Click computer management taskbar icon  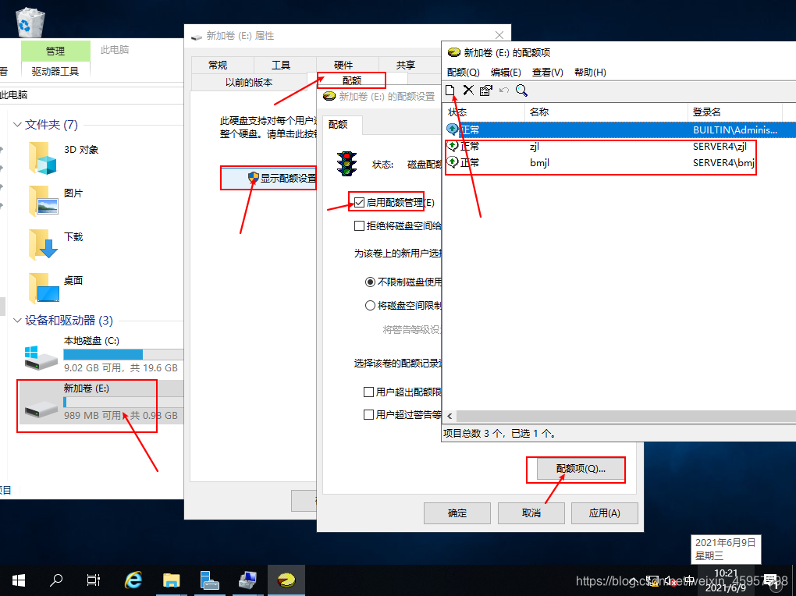247,580
